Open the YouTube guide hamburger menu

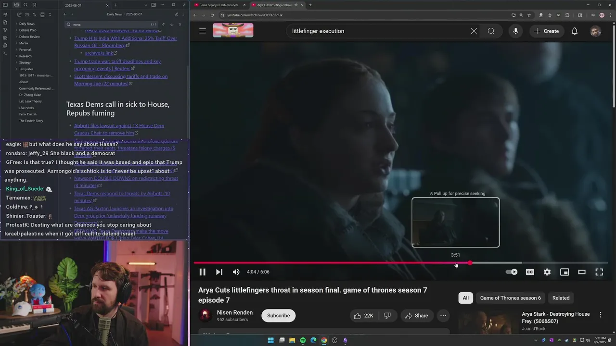pyautogui.click(x=203, y=31)
